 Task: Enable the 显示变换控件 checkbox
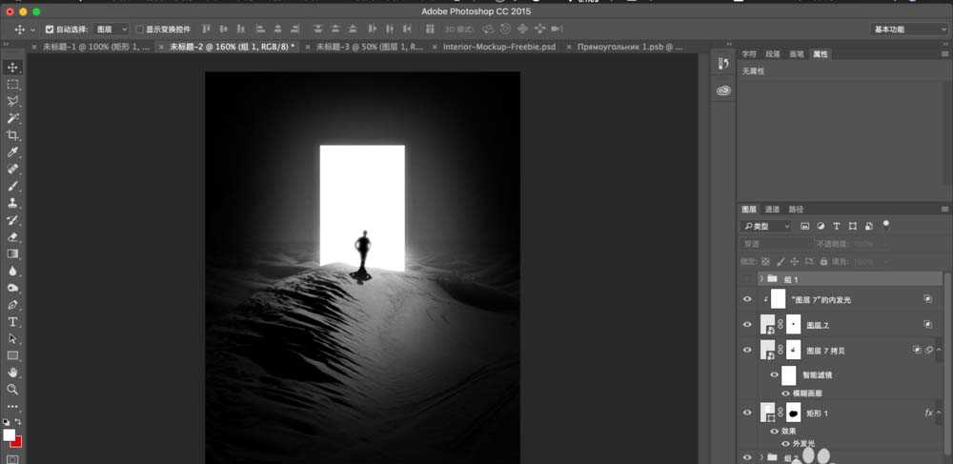point(139,30)
